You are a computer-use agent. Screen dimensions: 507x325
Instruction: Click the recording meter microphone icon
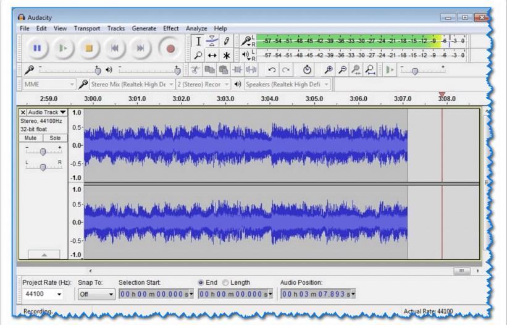[x=246, y=41]
